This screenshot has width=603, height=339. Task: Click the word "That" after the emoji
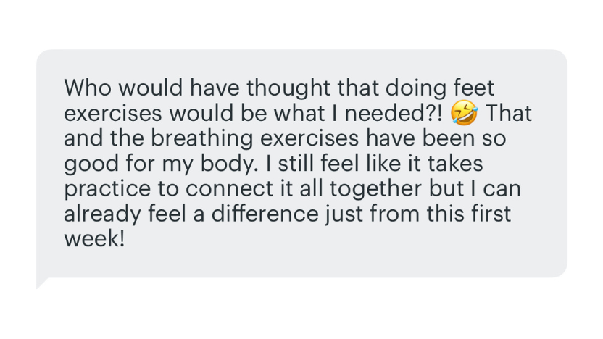[x=508, y=113]
